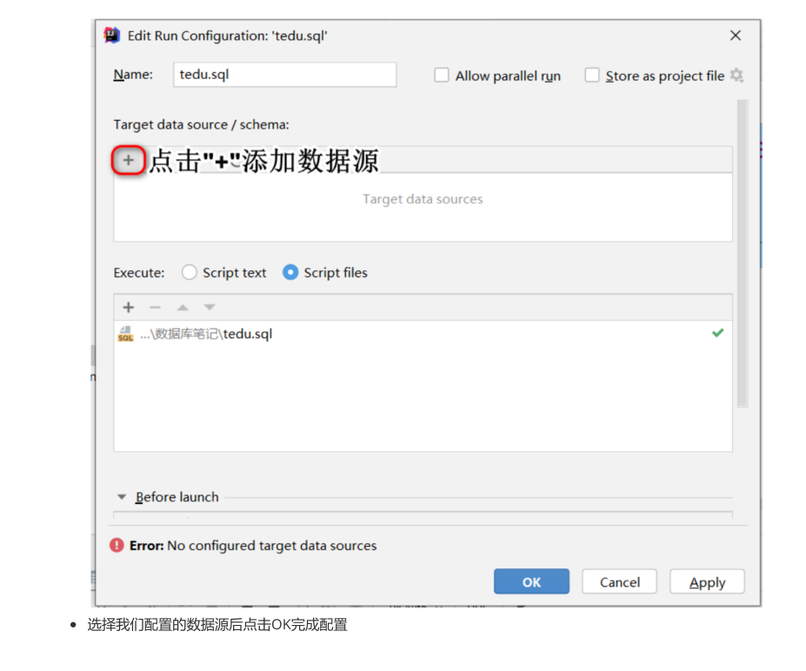Click the 'Target data sources' placeholder text
Viewport: 806px width, 671px height.
(423, 199)
